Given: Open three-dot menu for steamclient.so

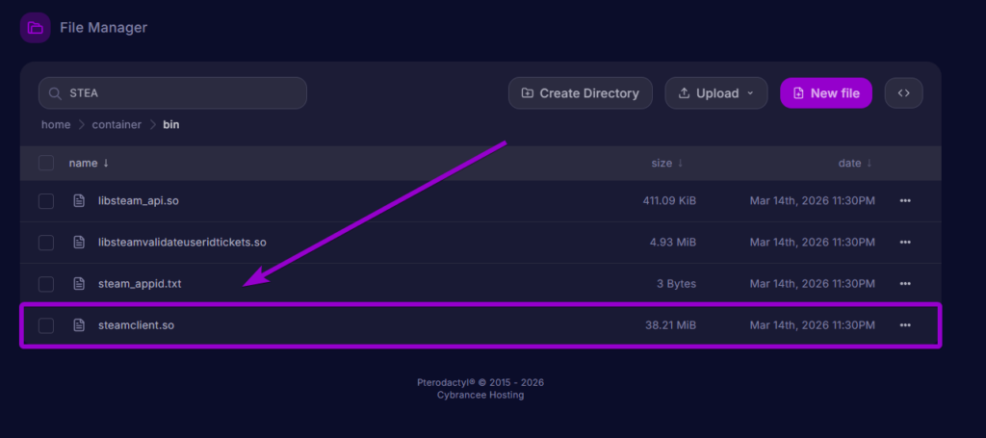Looking at the screenshot, I should click(904, 325).
